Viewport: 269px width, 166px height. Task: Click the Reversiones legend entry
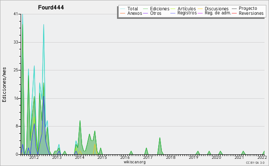coord(251,13)
